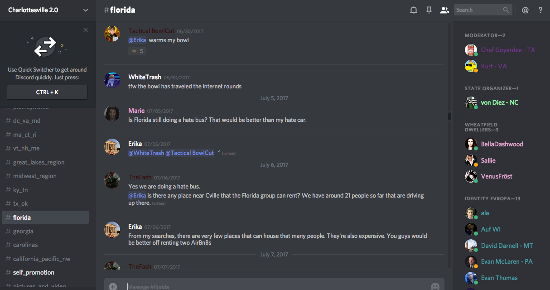Type in the Message #florida box
Viewport: 550px width, 290px height.
pyautogui.click(x=272, y=286)
